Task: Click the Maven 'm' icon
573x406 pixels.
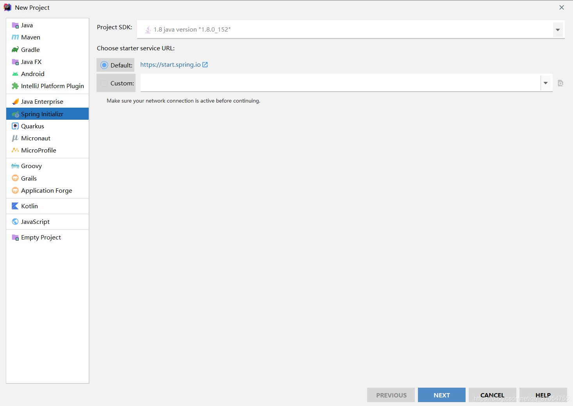Action: (15, 37)
